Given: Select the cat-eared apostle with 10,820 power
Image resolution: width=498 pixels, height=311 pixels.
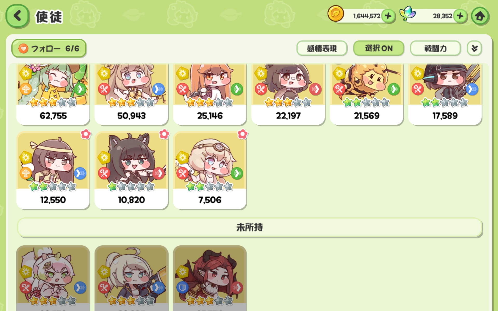Looking at the screenshot, I should pos(132,170).
